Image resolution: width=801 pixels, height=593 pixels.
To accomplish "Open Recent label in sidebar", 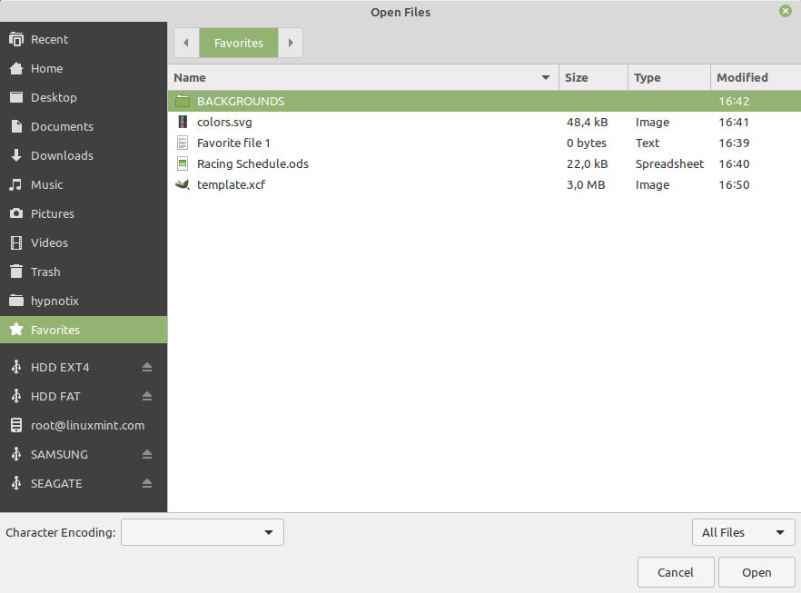I will coord(49,39).
